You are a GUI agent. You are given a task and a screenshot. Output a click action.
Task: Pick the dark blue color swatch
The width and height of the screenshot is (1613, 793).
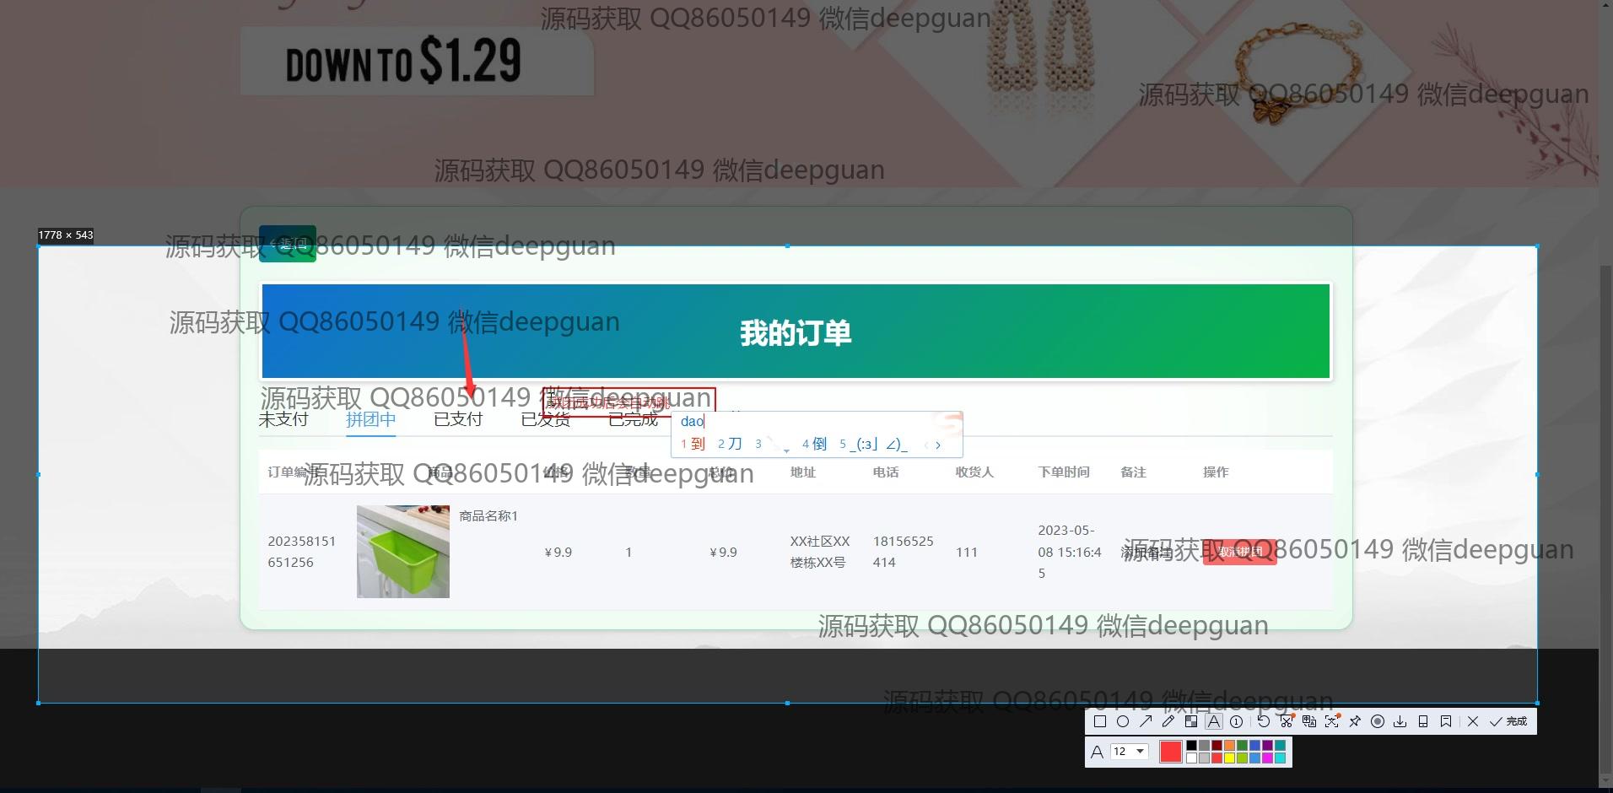pos(1254,746)
